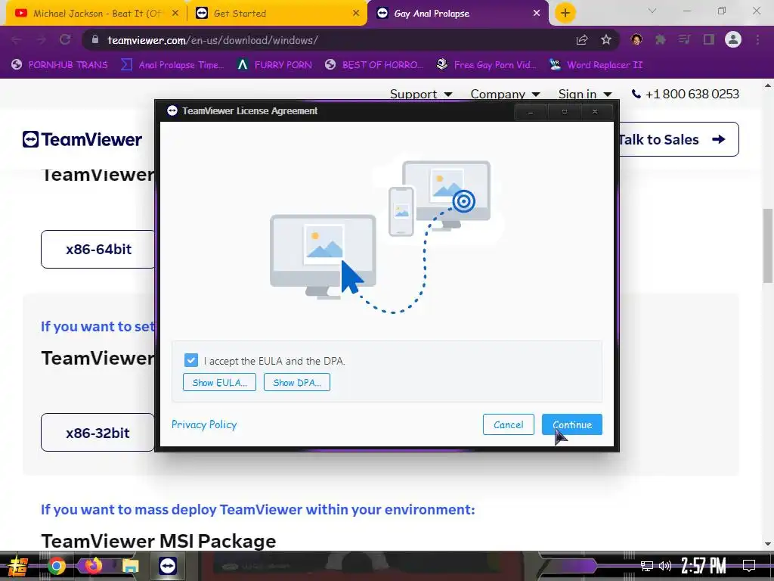The image size is (774, 581).
Task: Open the Extensions puzzle menu
Action: coord(661,39)
